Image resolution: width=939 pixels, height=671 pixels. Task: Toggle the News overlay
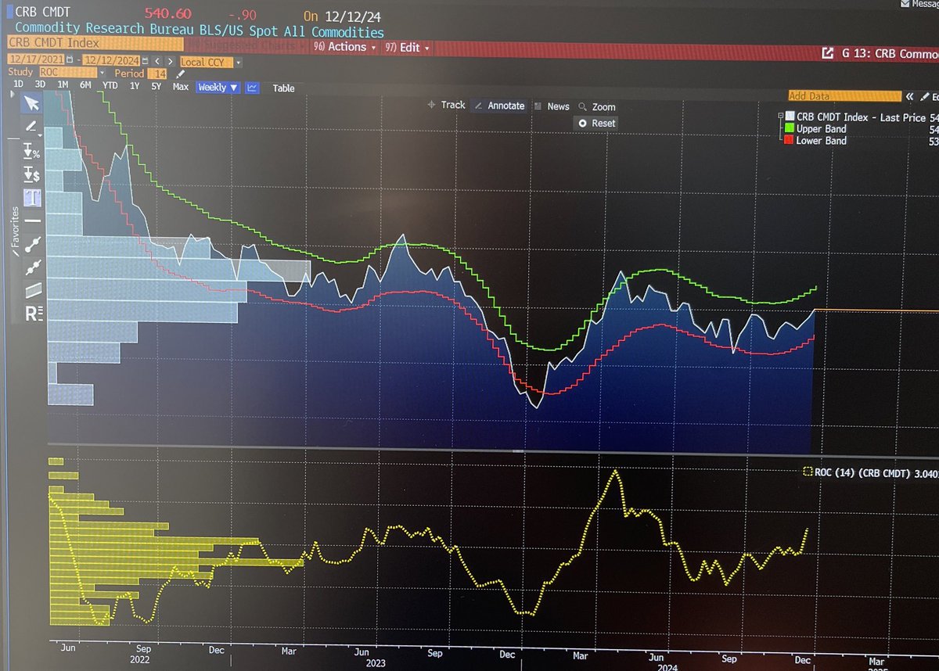552,106
